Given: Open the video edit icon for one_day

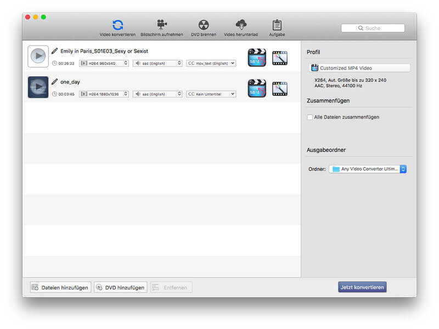Looking at the screenshot, I should [x=280, y=88].
